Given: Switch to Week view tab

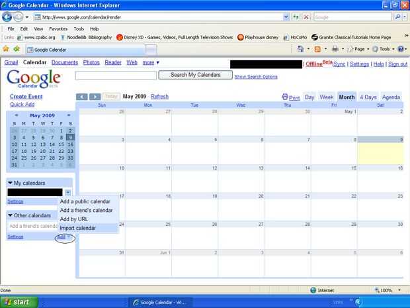Looking at the screenshot, I should [327, 97].
